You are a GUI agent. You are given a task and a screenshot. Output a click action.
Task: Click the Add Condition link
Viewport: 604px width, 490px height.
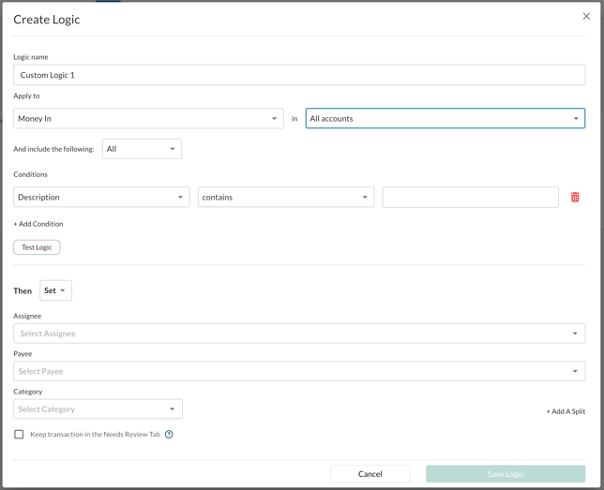click(38, 224)
